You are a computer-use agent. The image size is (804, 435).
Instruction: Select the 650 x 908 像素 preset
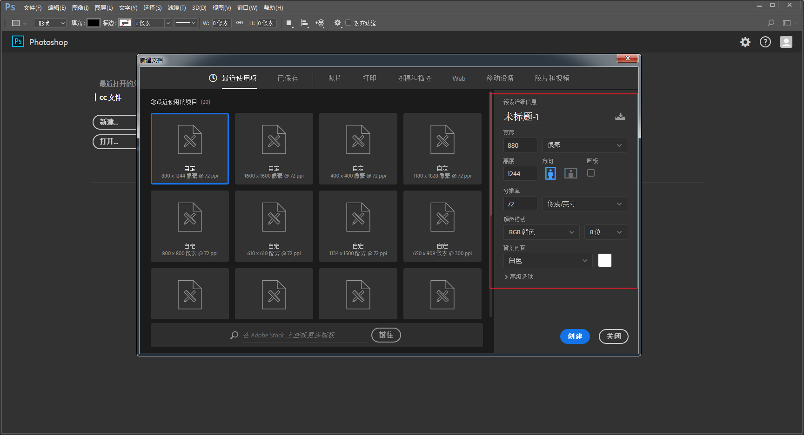pyautogui.click(x=442, y=226)
